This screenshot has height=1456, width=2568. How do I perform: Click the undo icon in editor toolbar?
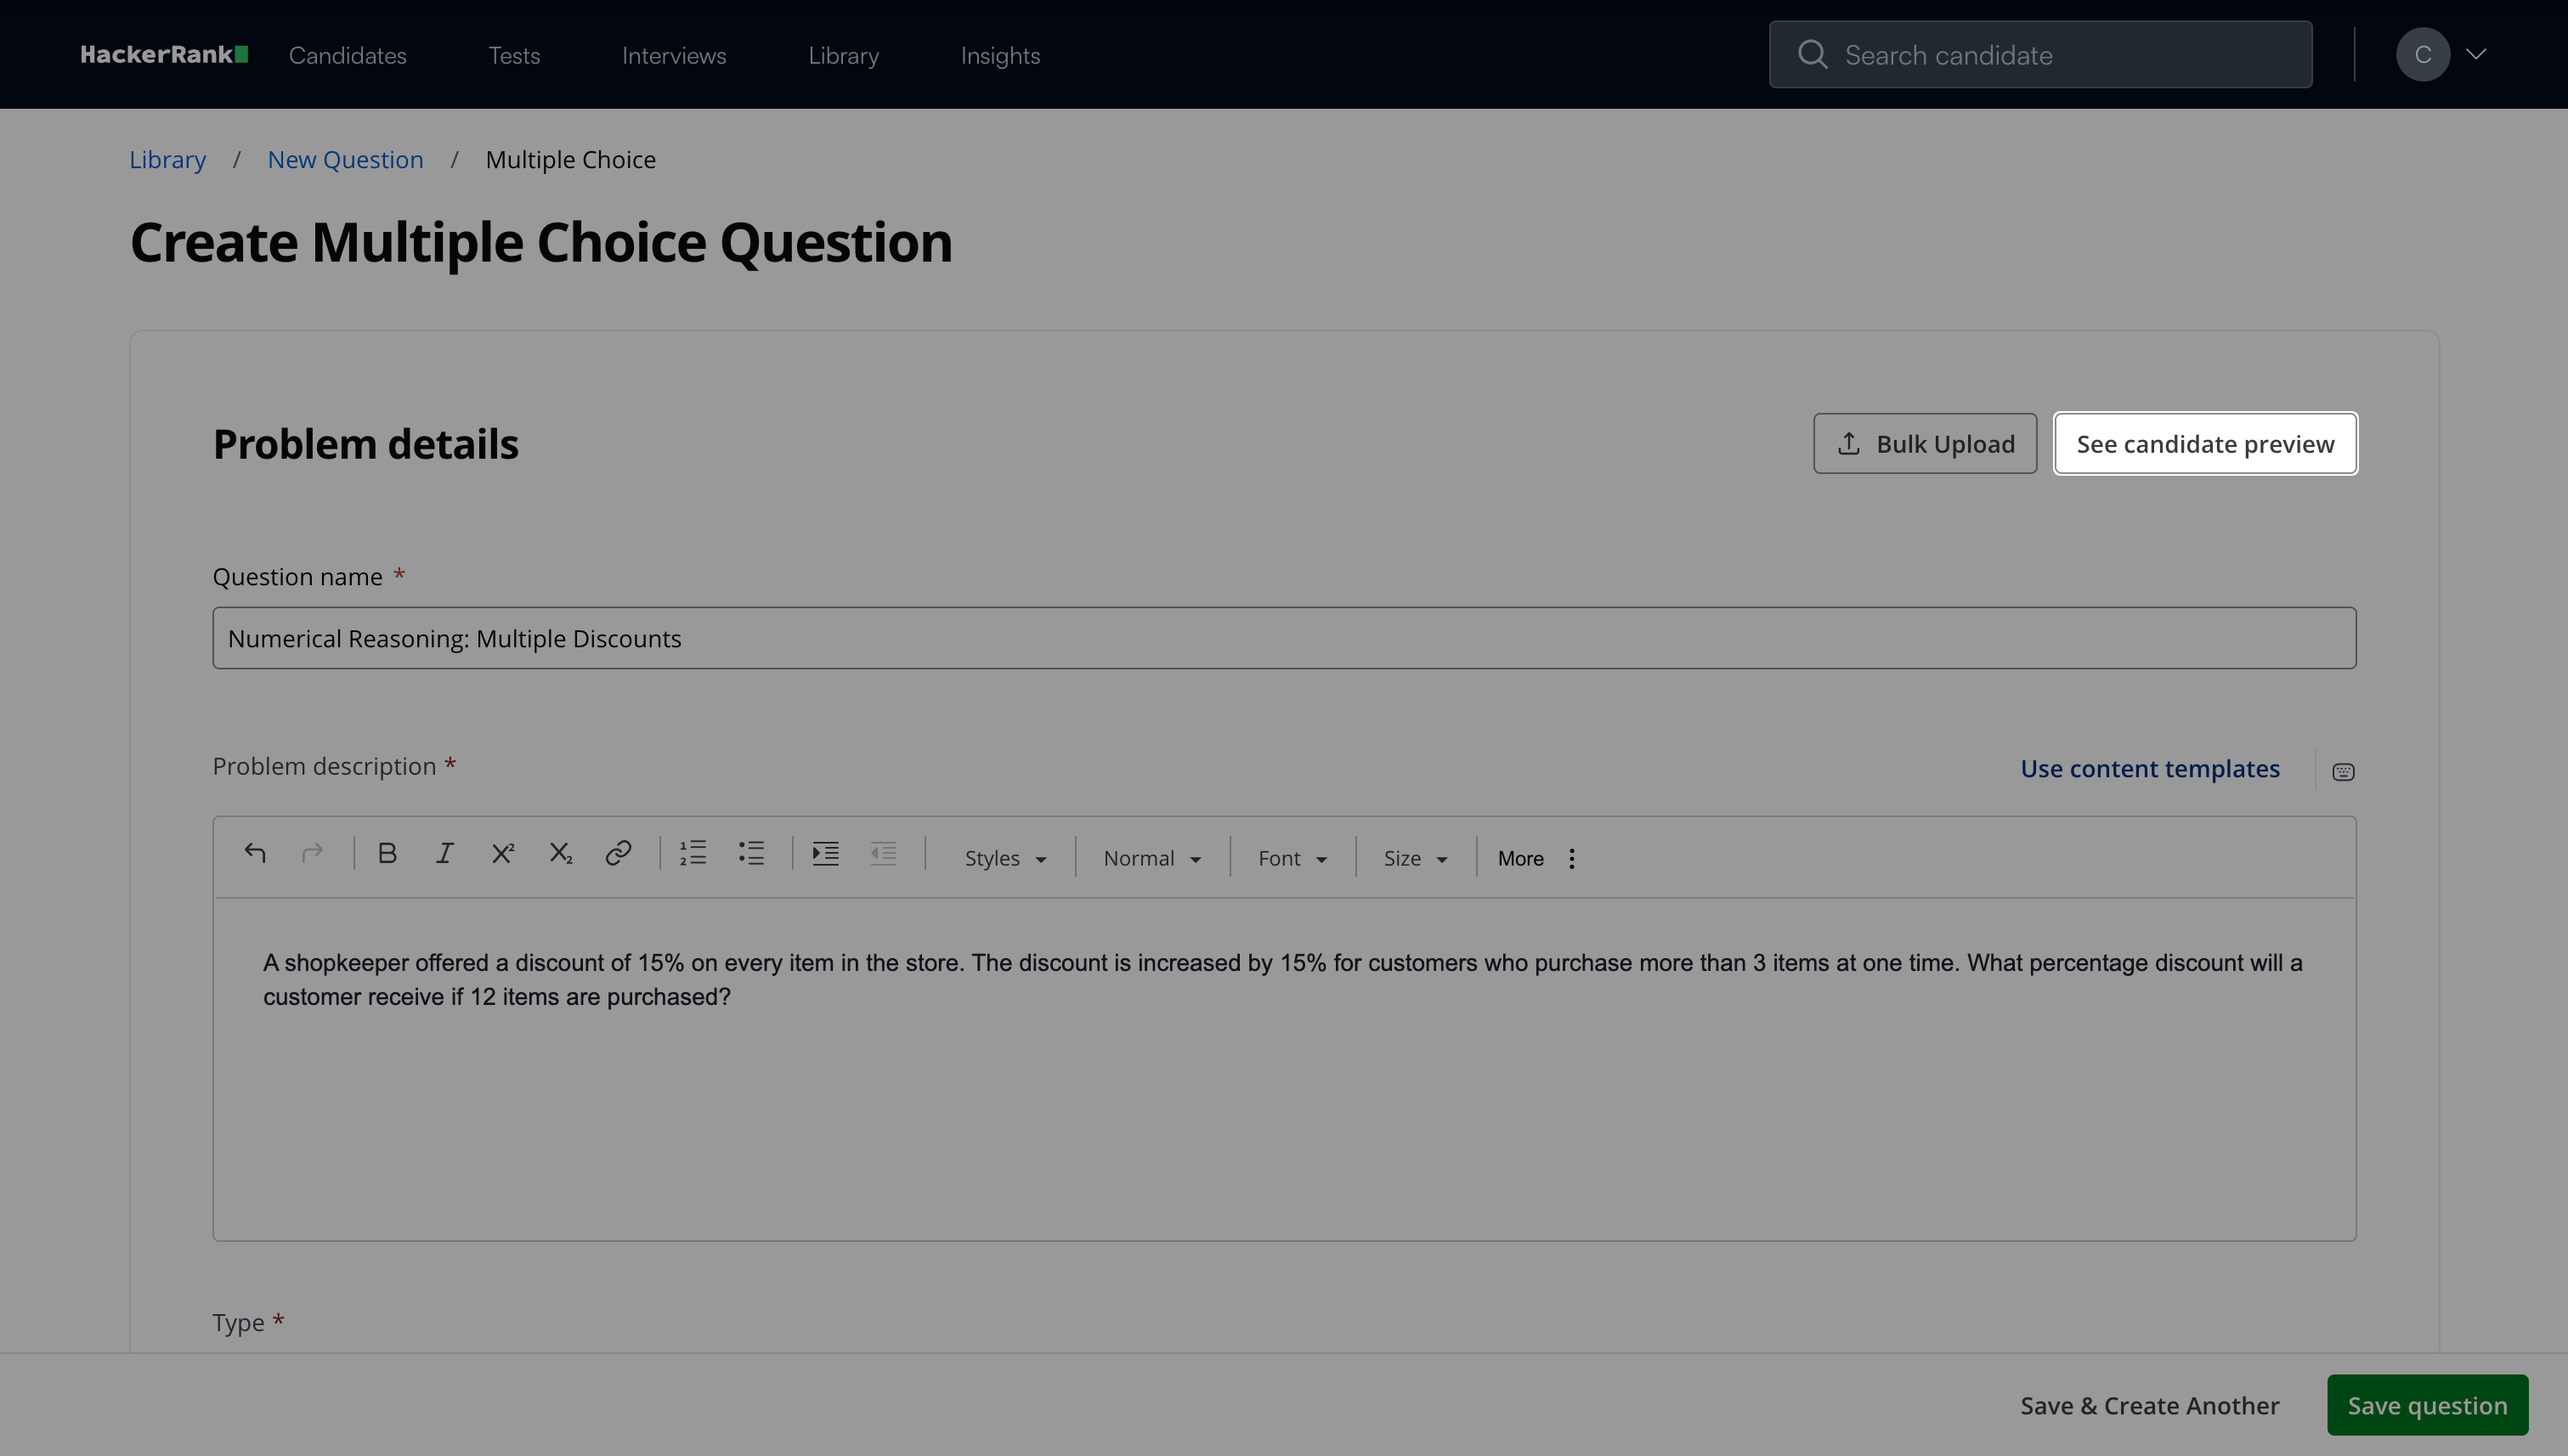tap(255, 853)
